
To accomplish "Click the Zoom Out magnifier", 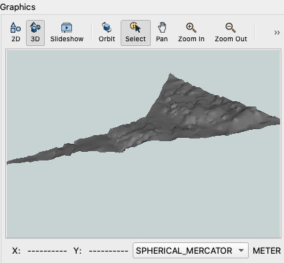I will [x=231, y=33].
